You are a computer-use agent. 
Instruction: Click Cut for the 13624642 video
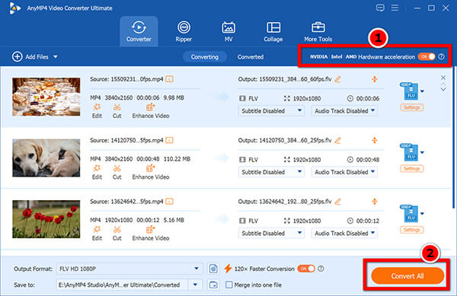point(117,234)
